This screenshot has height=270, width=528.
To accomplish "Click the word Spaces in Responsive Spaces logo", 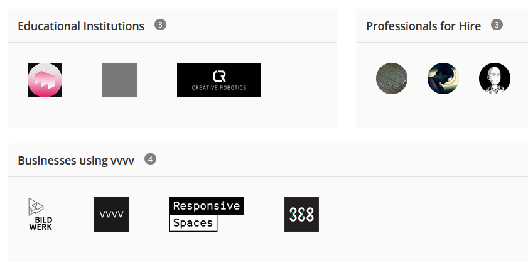I will tap(193, 223).
